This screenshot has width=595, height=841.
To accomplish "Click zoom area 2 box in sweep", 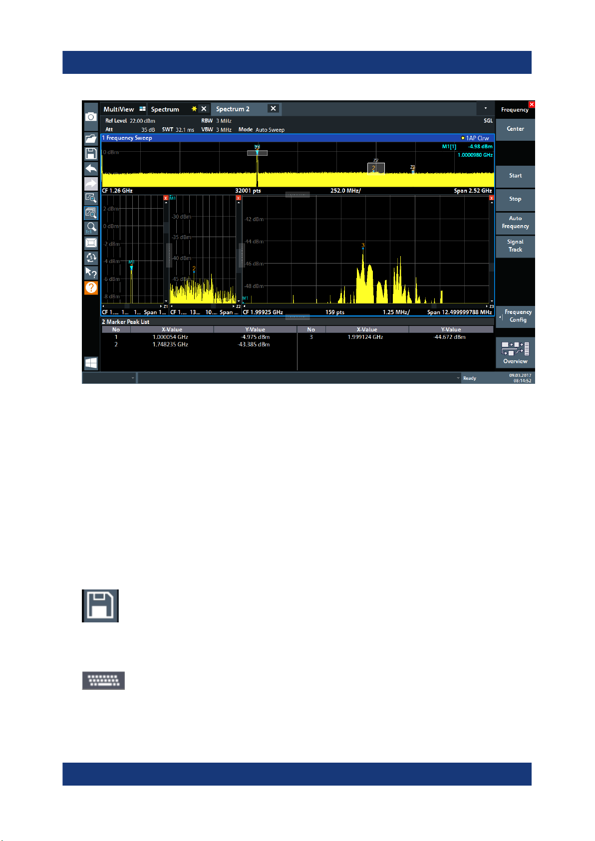I will pyautogui.click(x=376, y=169).
